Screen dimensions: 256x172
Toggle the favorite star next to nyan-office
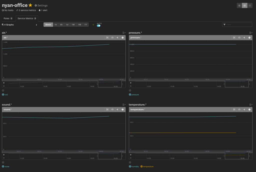click(x=30, y=5)
